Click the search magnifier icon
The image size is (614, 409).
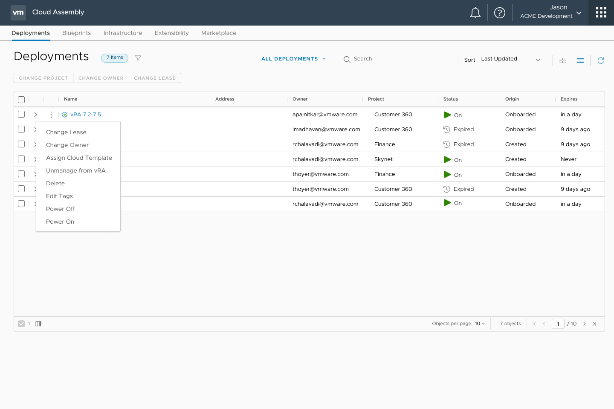coord(347,60)
